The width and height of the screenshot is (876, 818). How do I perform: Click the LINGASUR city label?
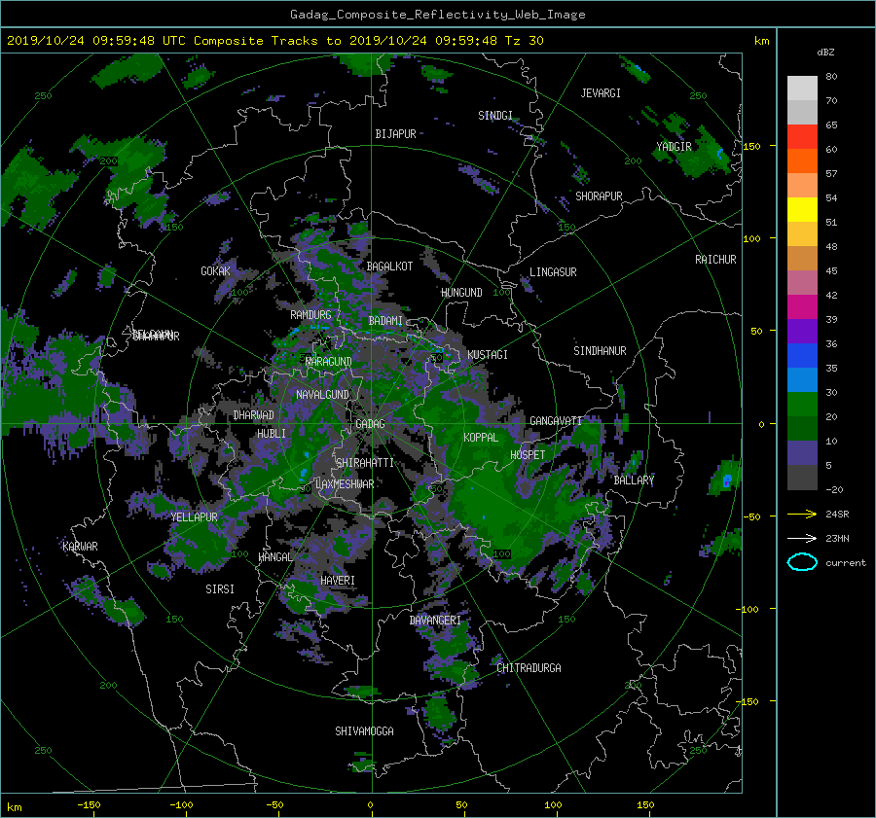point(553,272)
